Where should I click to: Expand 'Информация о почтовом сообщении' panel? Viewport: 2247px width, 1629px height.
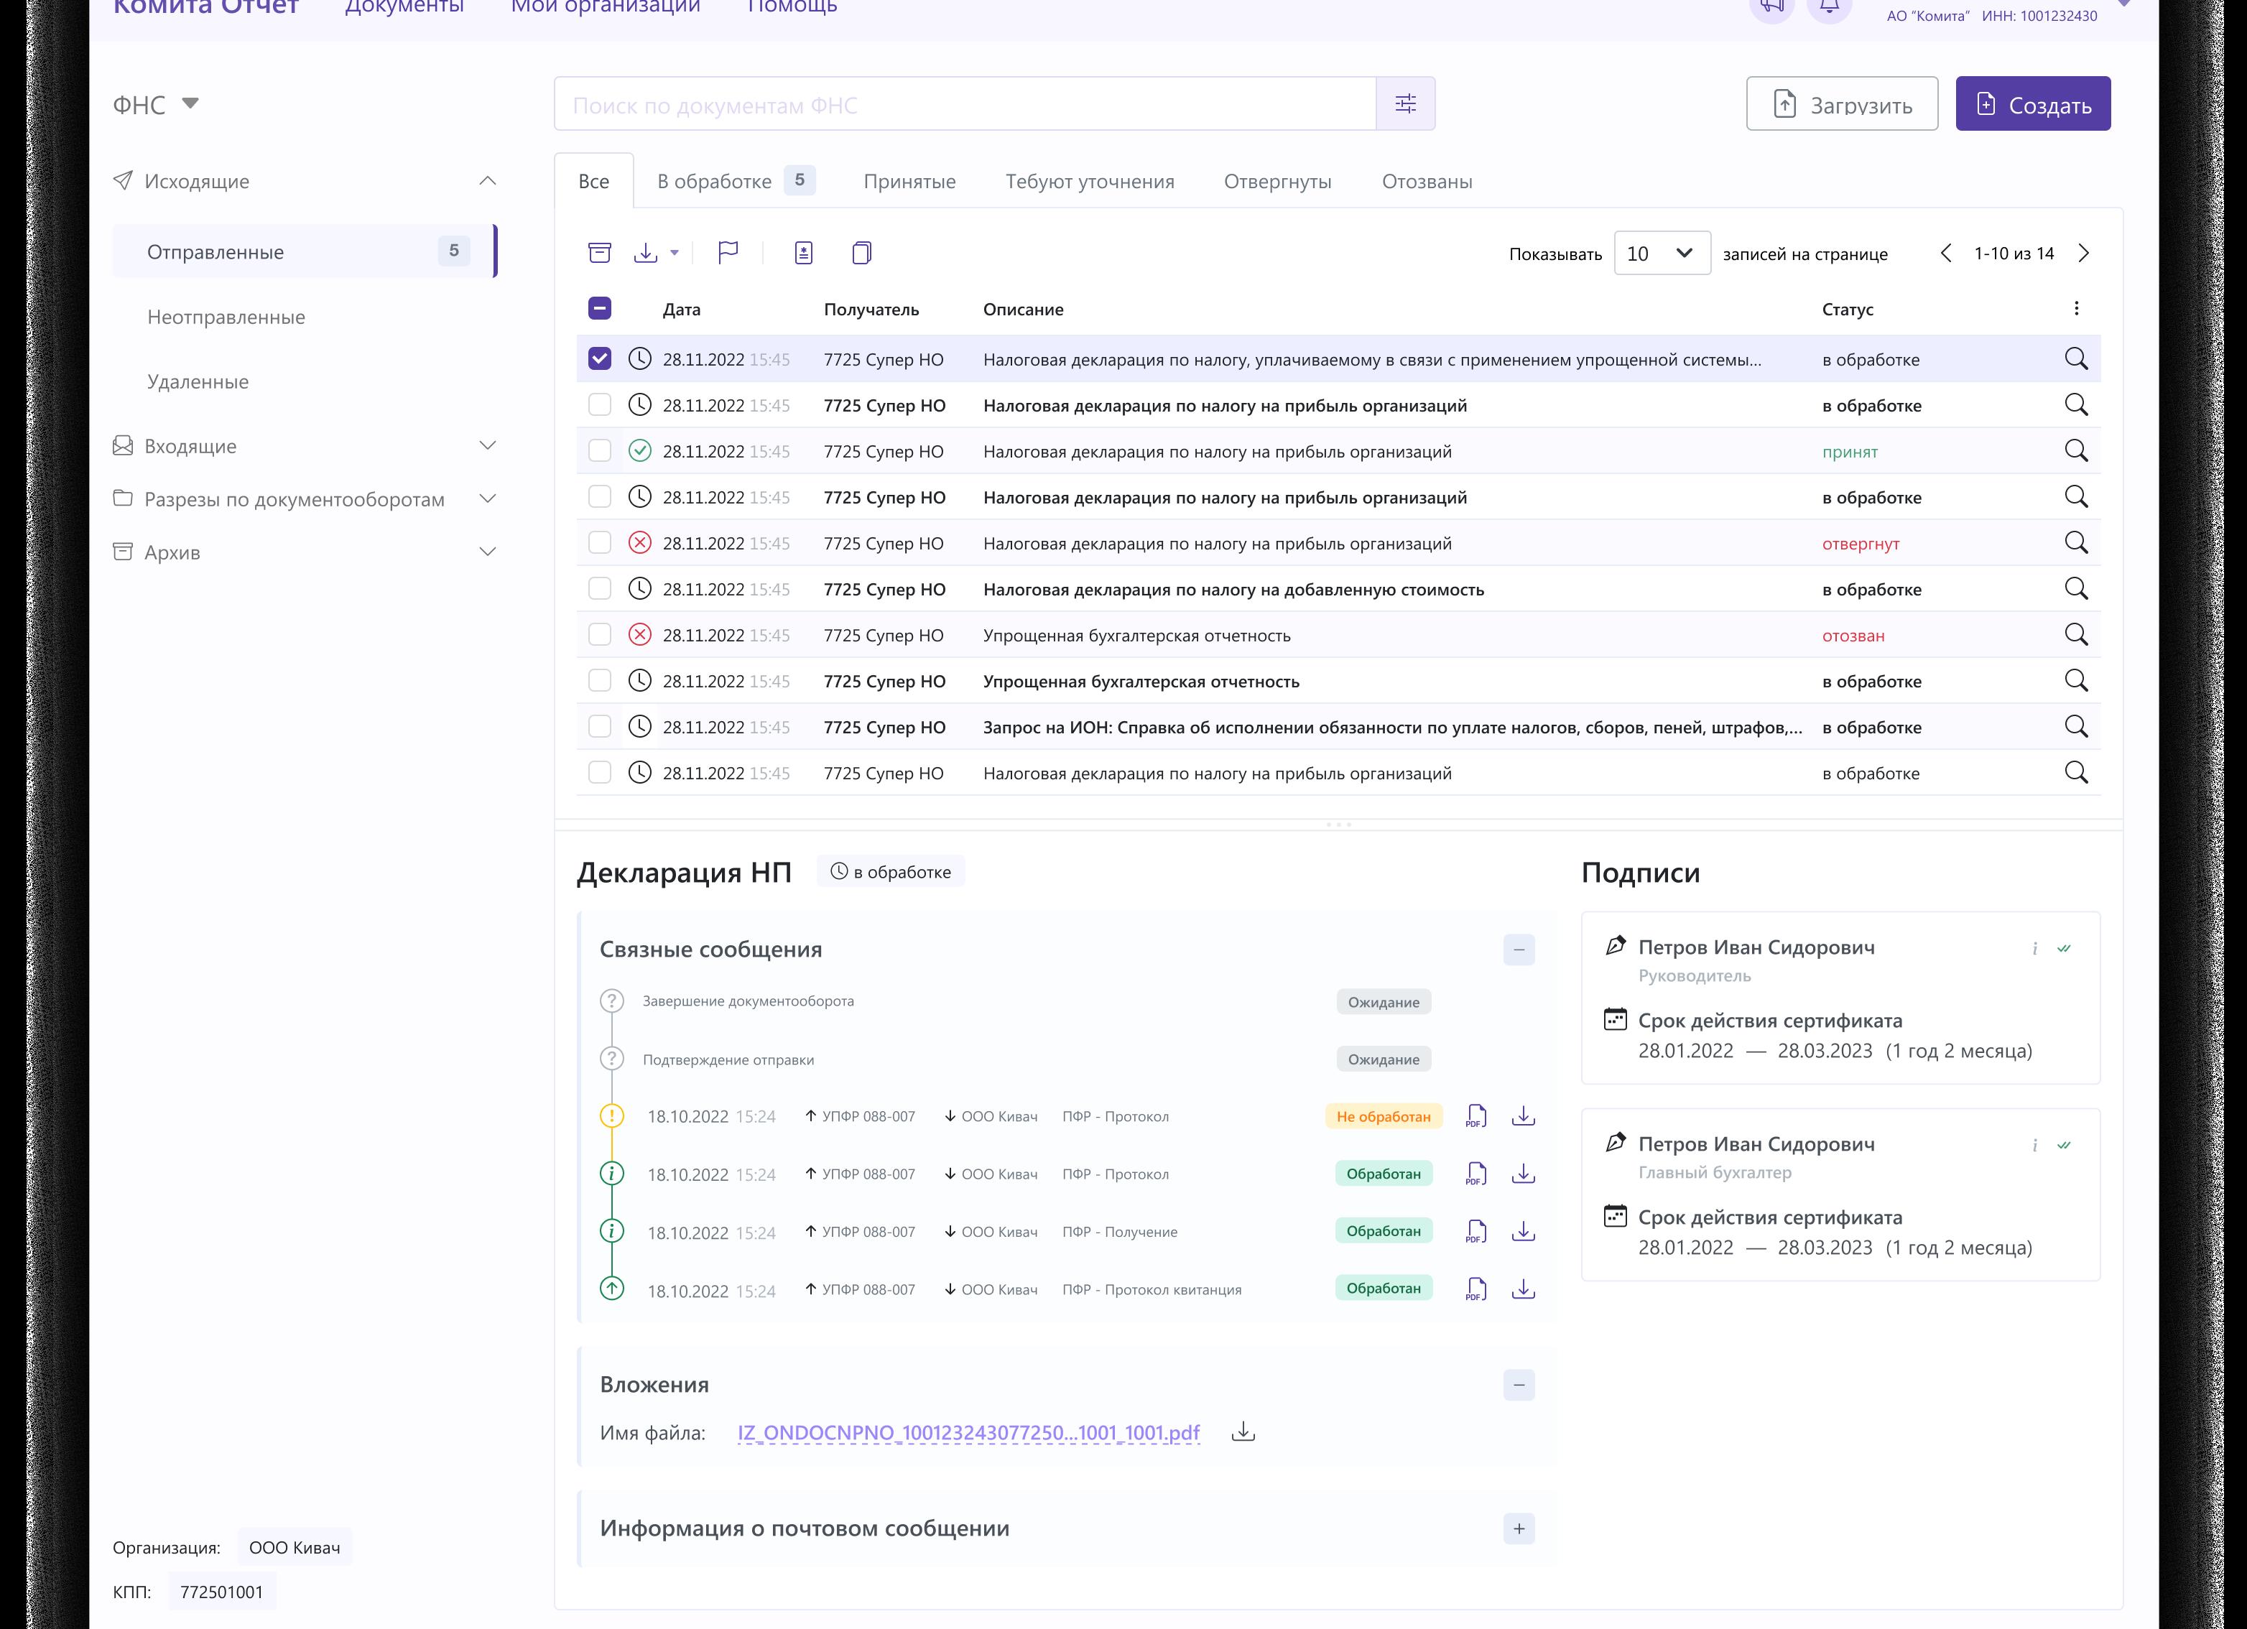pos(1519,1528)
